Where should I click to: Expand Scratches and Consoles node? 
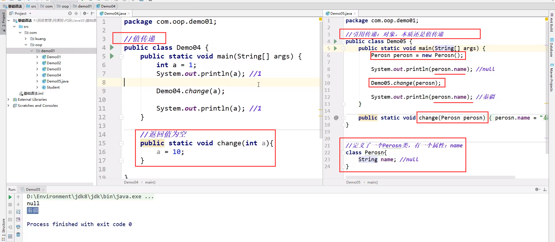tap(8, 106)
